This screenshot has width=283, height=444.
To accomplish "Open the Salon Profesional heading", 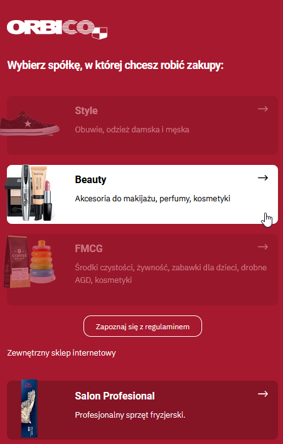I will (115, 396).
